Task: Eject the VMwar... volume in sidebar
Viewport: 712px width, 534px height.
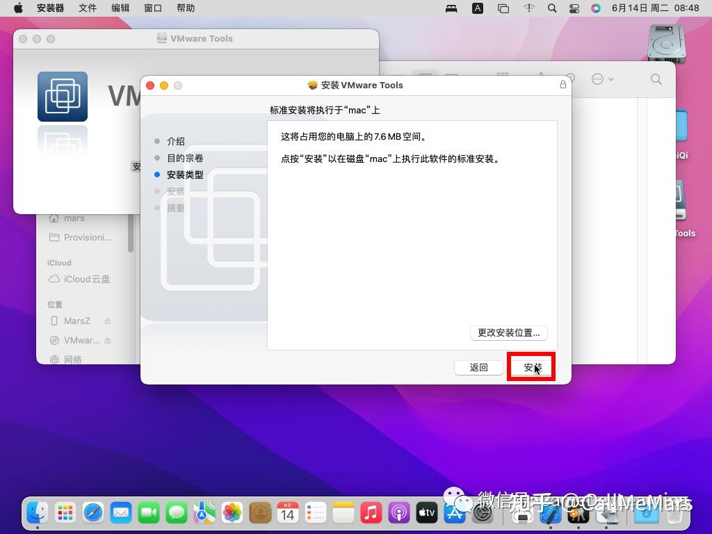Action: coord(108,340)
